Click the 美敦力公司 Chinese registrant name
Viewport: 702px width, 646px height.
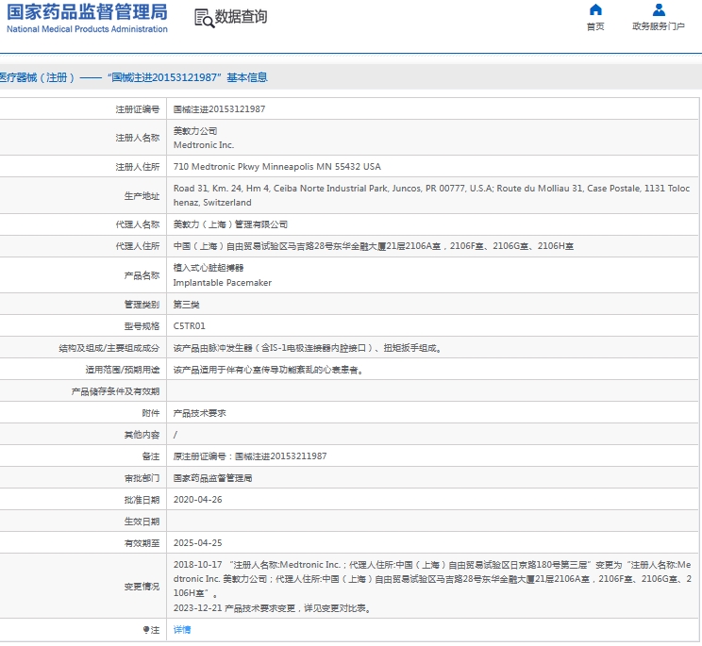[x=194, y=131]
